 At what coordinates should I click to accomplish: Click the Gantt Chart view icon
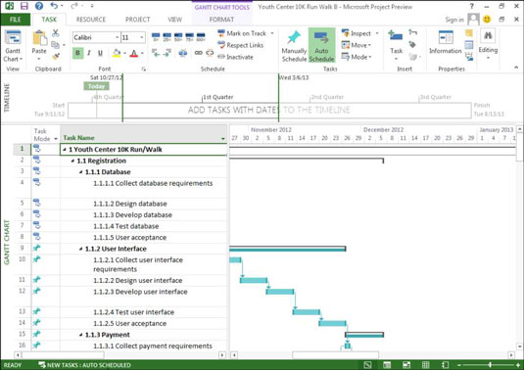pos(13,37)
